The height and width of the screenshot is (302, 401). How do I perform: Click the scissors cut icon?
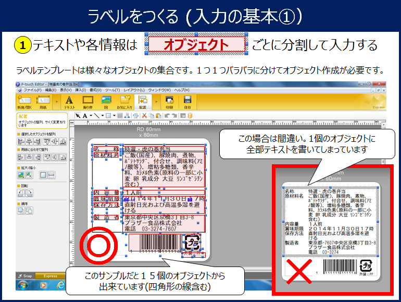coord(144,116)
